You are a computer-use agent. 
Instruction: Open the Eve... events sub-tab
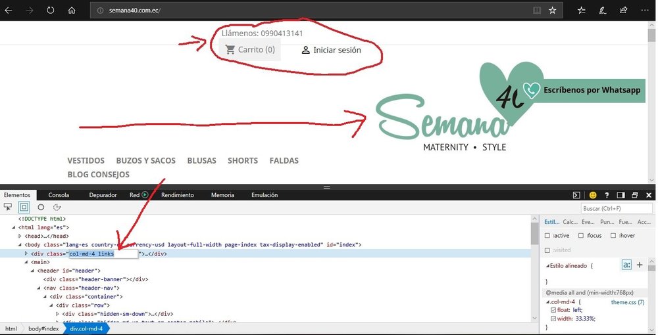pos(588,222)
